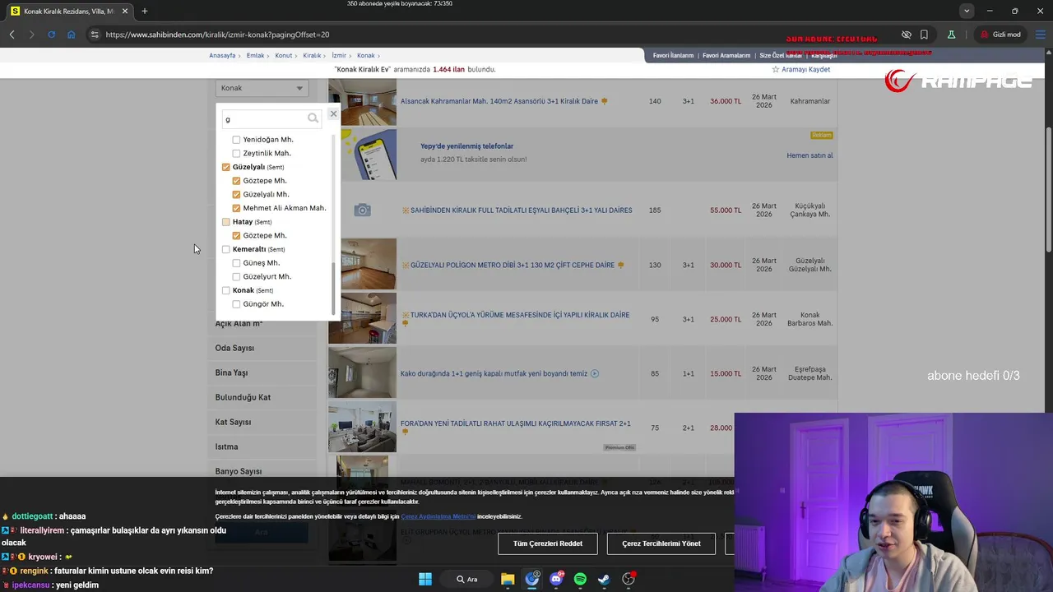The width and height of the screenshot is (1053, 592).
Task: Expand the Bulunduğu Kat filter
Action: click(243, 397)
